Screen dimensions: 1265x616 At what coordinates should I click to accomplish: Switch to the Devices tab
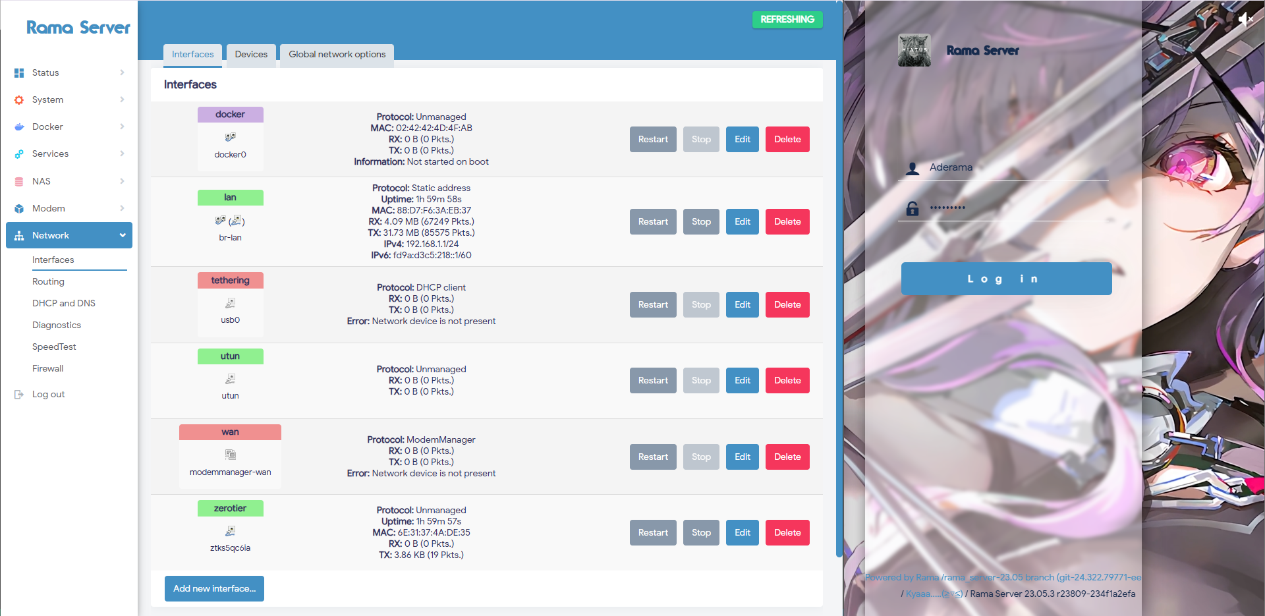pos(251,55)
